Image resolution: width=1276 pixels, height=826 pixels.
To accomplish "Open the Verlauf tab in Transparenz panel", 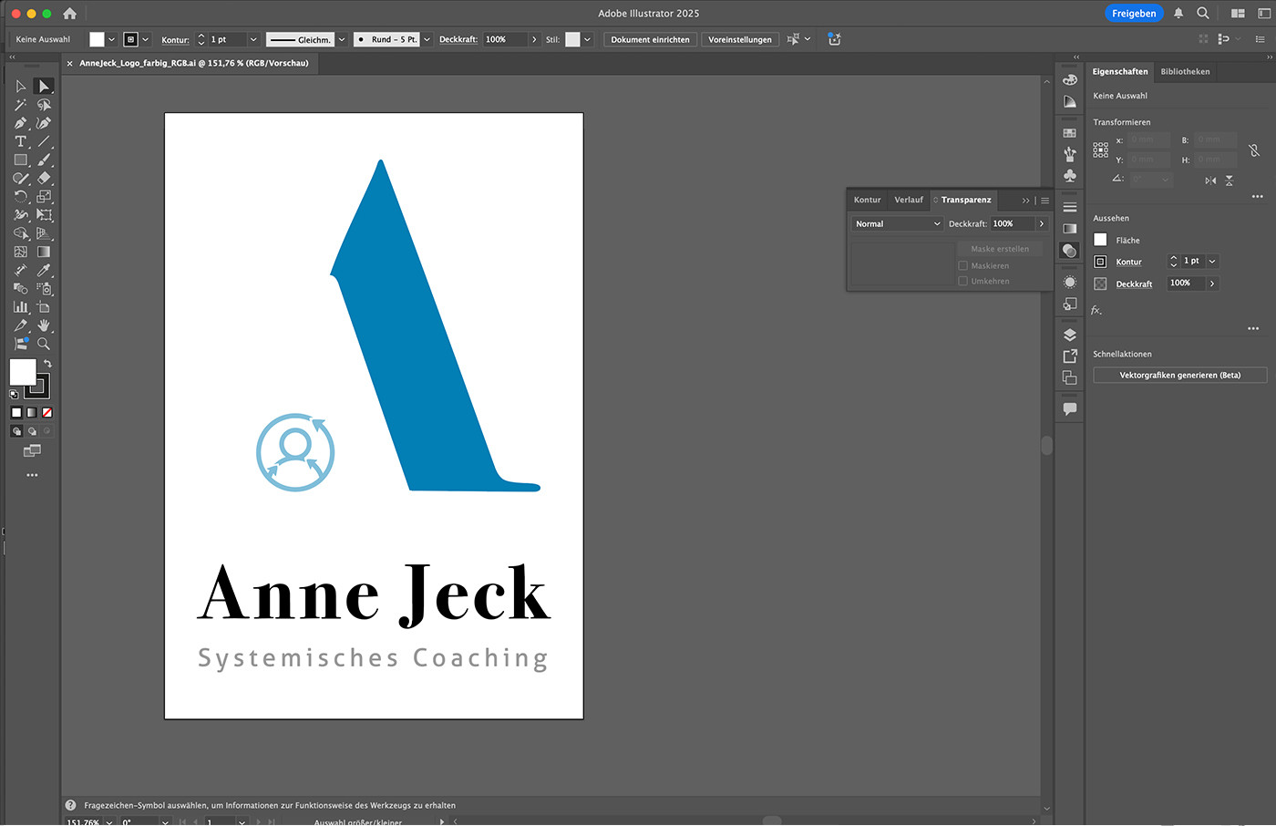I will [x=908, y=200].
